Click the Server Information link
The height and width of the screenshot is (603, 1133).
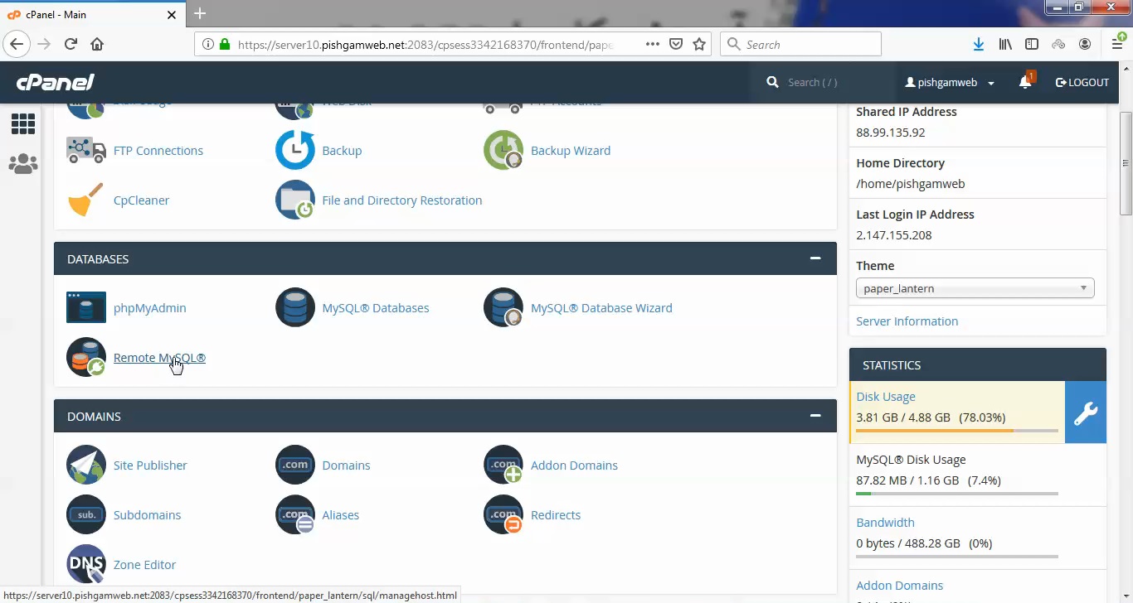[x=907, y=321]
